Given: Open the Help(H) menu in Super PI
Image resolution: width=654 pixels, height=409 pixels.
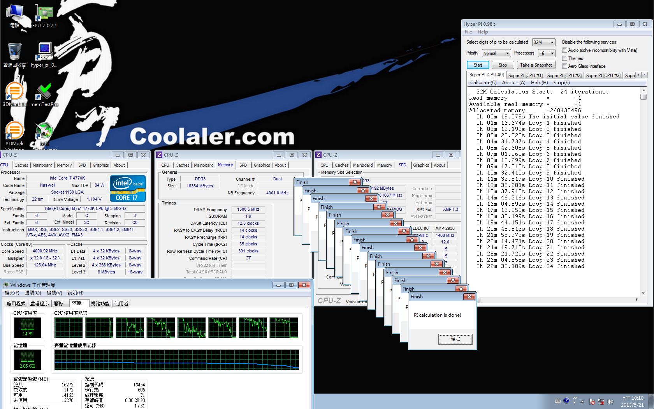Looking at the screenshot, I should pos(539,83).
